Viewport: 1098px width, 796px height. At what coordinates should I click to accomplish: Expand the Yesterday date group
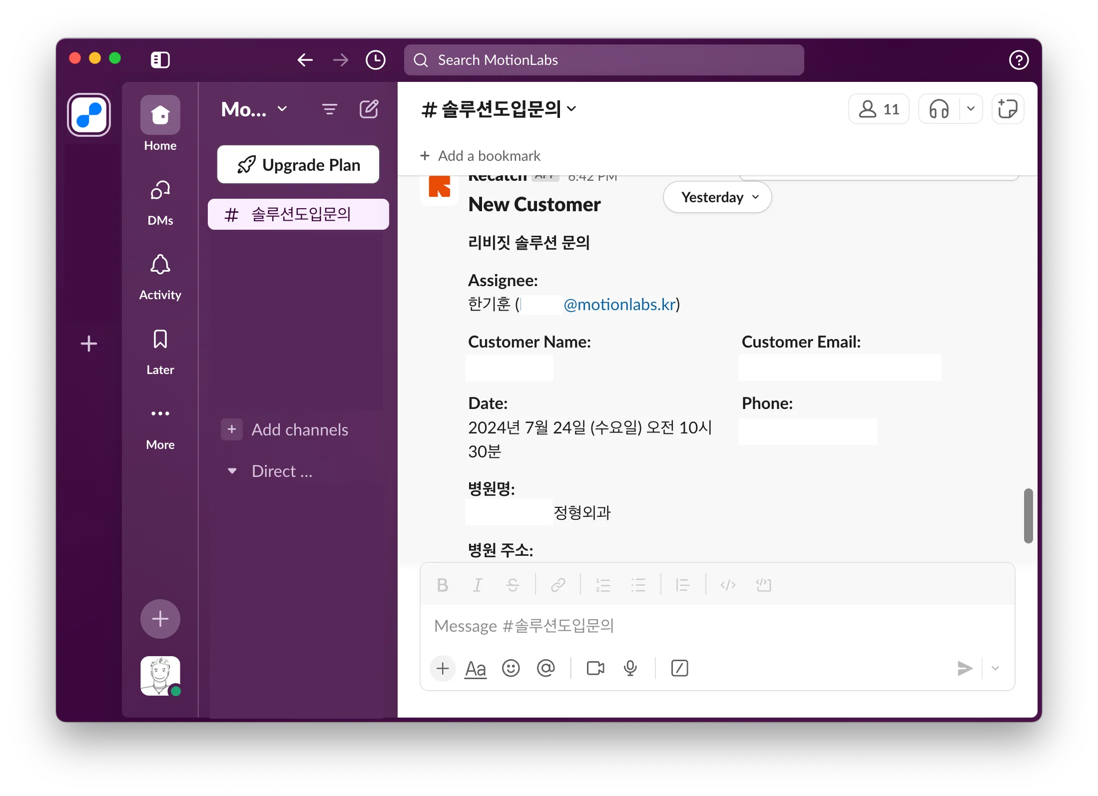click(x=716, y=197)
